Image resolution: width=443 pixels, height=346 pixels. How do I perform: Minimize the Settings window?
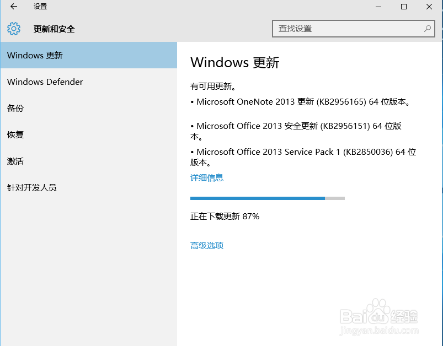(378, 7)
